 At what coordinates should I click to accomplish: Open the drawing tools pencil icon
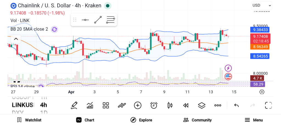[x=74, y=105]
